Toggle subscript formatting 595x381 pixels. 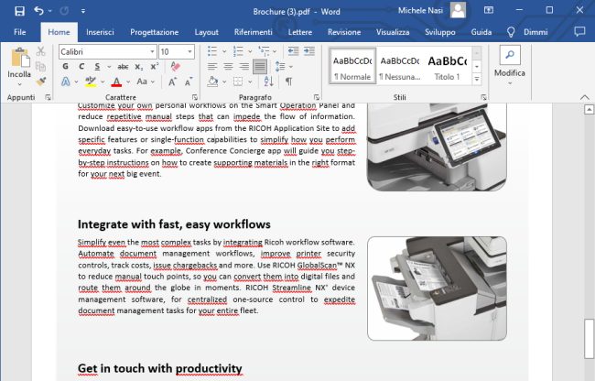[139, 67]
